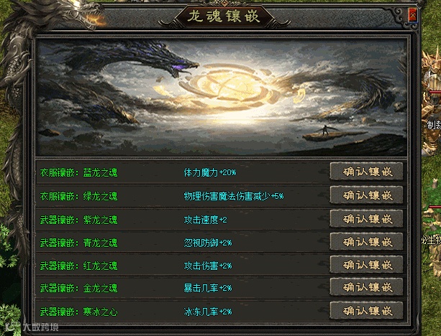
Task: Select the 武器镶嵌：青龙之魂 label
Action: [78, 243]
